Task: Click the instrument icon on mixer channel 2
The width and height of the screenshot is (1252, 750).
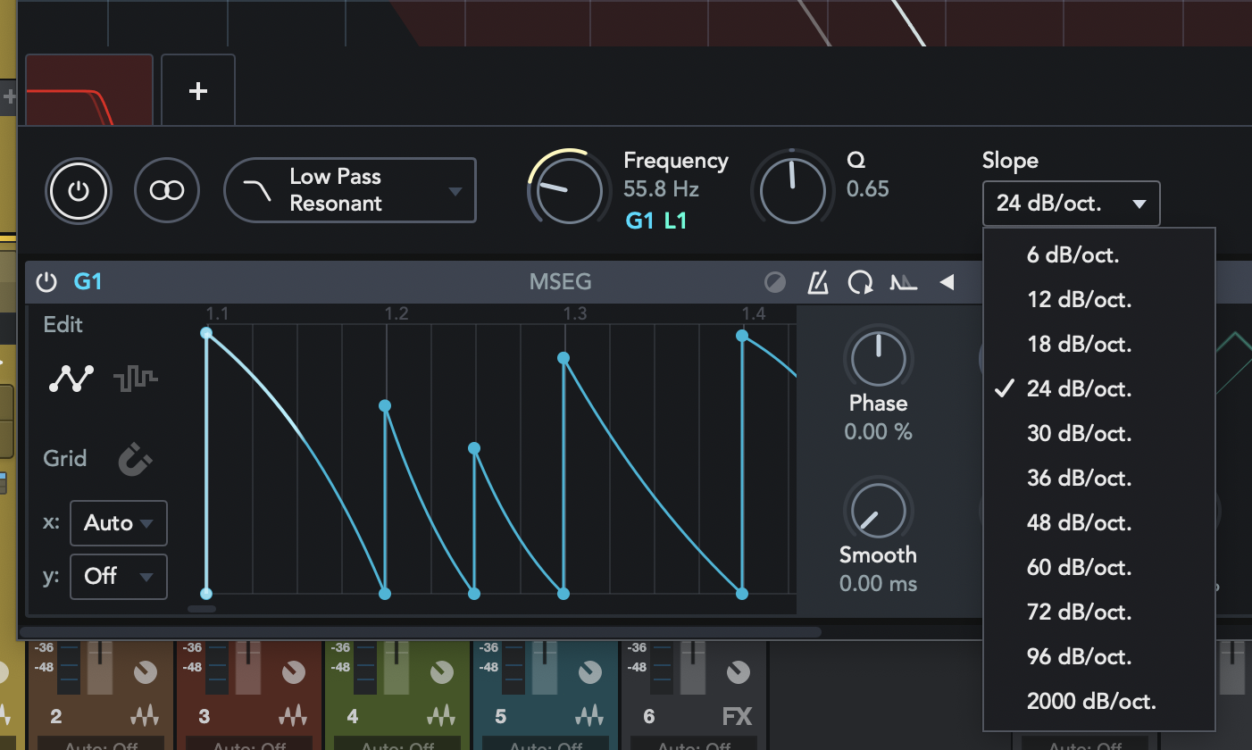Action: (146, 716)
